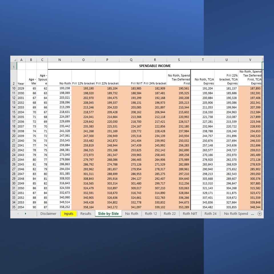The height and width of the screenshot is (274, 274).
Task: Select column C header
Action: tap(42, 60)
